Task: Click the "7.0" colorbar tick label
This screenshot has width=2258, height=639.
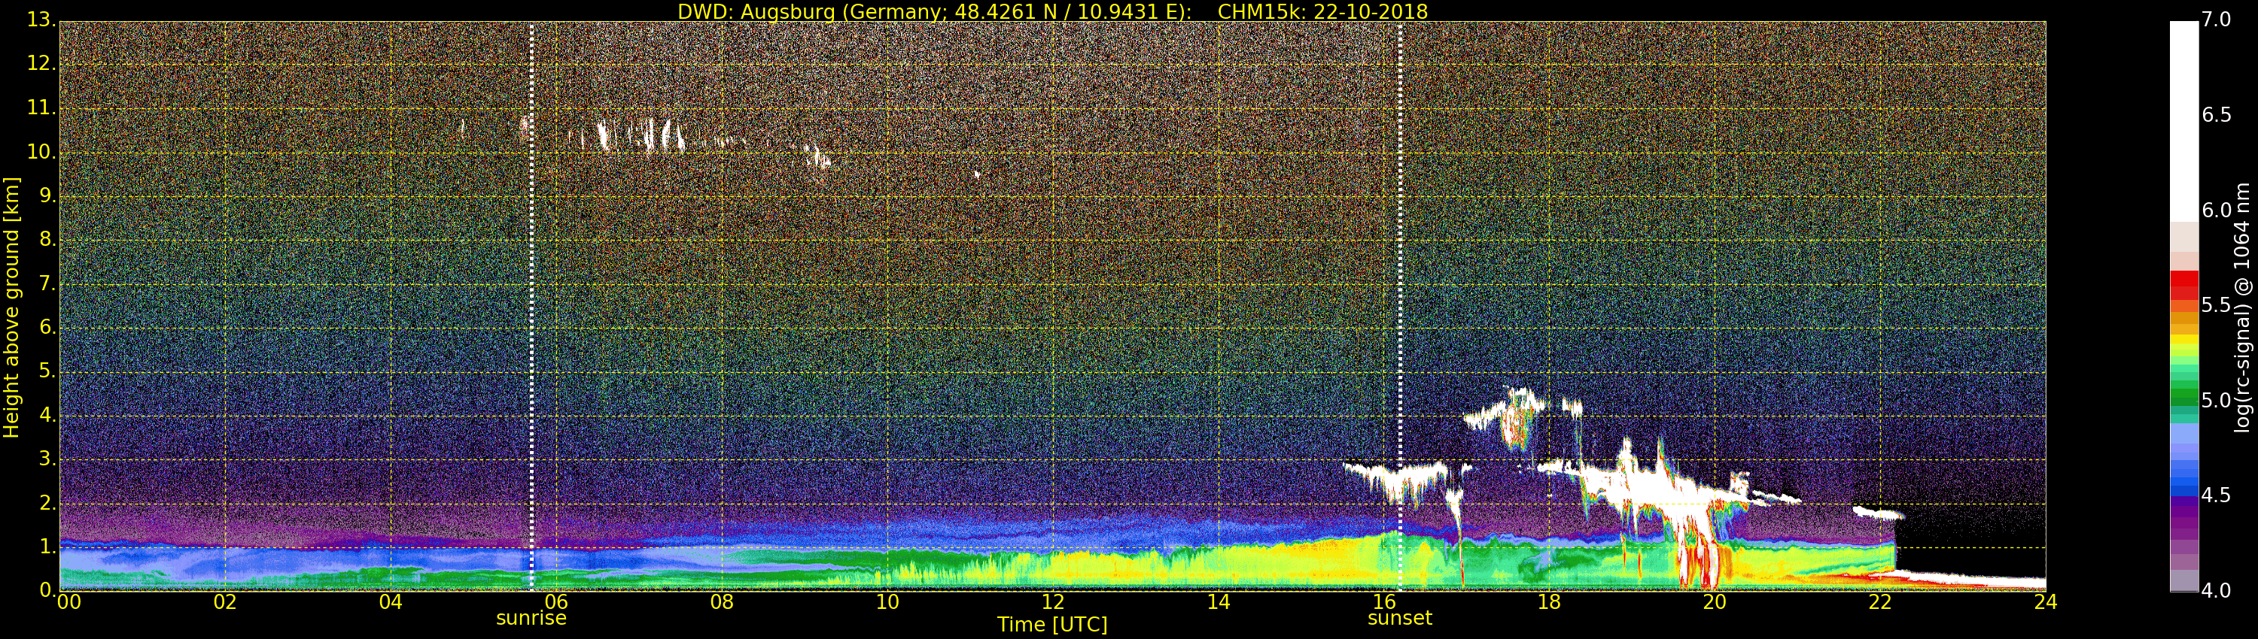Action: pyautogui.click(x=2217, y=20)
